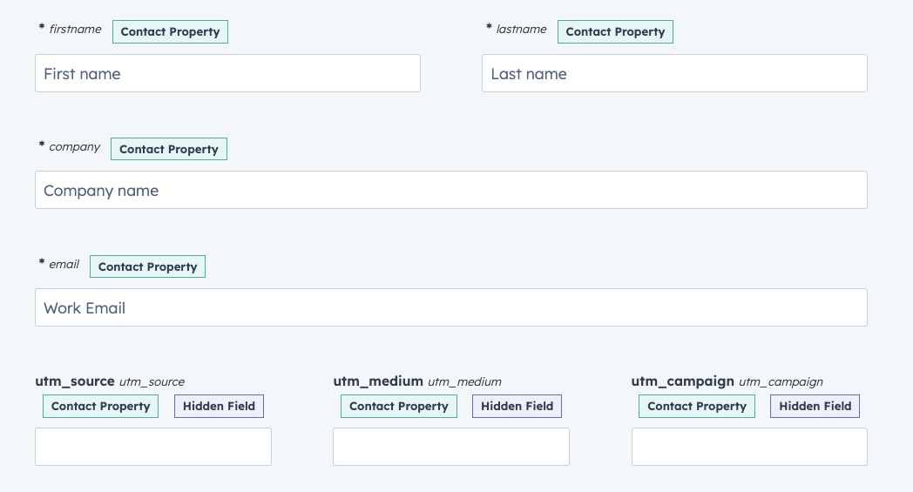913x492 pixels.
Task: Click Contact Property badge under utm_campaign
Action: point(697,407)
